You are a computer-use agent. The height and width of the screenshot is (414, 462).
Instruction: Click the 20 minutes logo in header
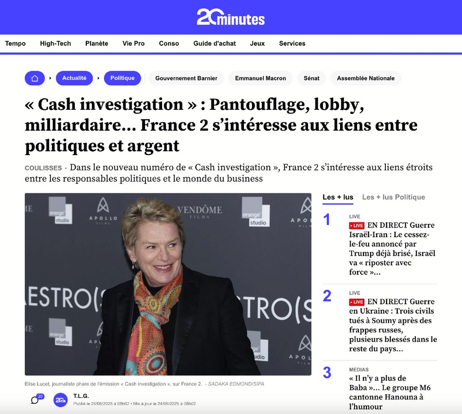[231, 17]
